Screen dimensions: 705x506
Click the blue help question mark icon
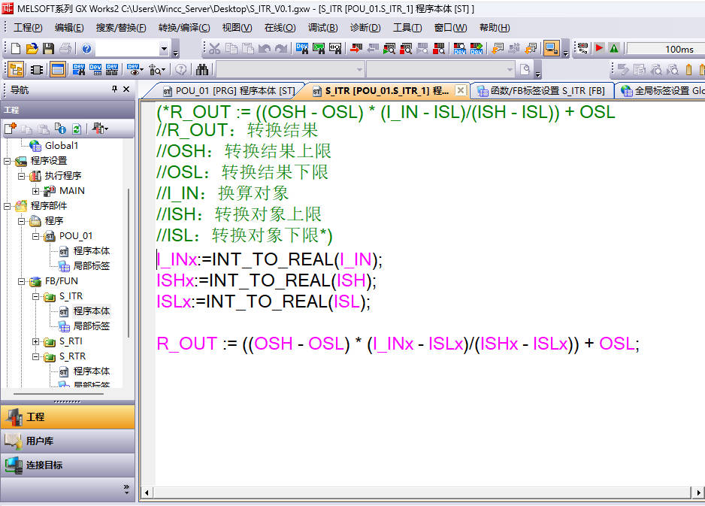click(x=86, y=49)
